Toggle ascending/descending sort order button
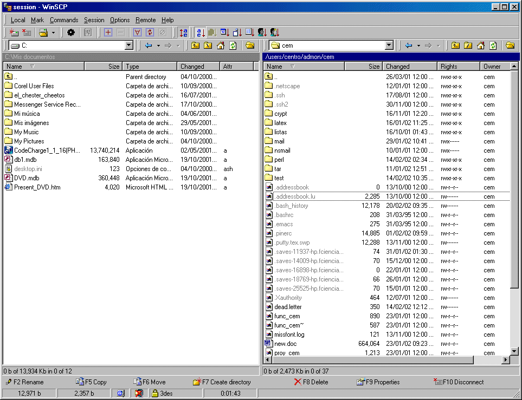Viewport: 522px width, 400px height. pos(183,32)
